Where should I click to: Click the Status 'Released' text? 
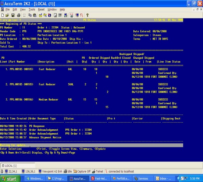(x=79, y=27)
